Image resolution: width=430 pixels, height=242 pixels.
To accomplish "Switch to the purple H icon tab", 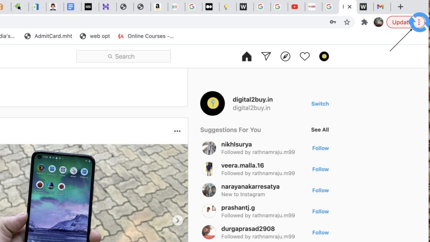I will click(x=106, y=7).
